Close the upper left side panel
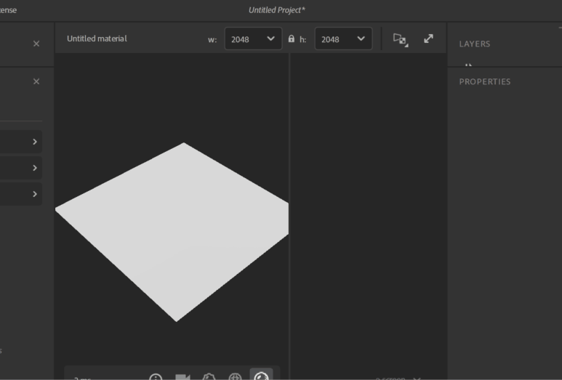562x380 pixels. [x=36, y=44]
